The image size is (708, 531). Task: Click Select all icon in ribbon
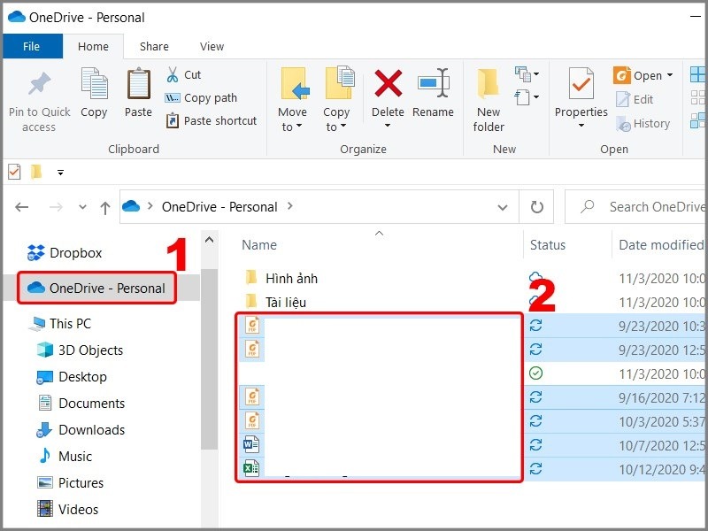click(x=697, y=74)
